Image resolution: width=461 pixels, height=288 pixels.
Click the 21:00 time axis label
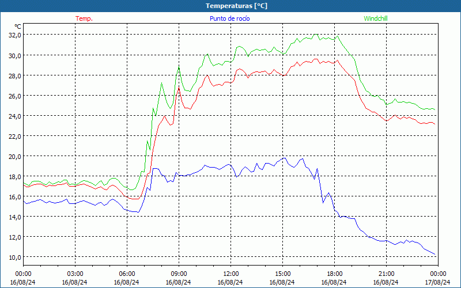point(386,274)
